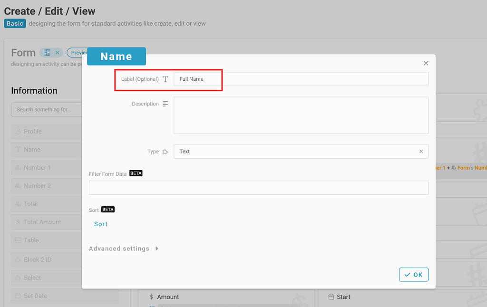Image resolution: width=487 pixels, height=307 pixels.
Task: Click the calendar icon on the Set Date field
Action: [19, 295]
